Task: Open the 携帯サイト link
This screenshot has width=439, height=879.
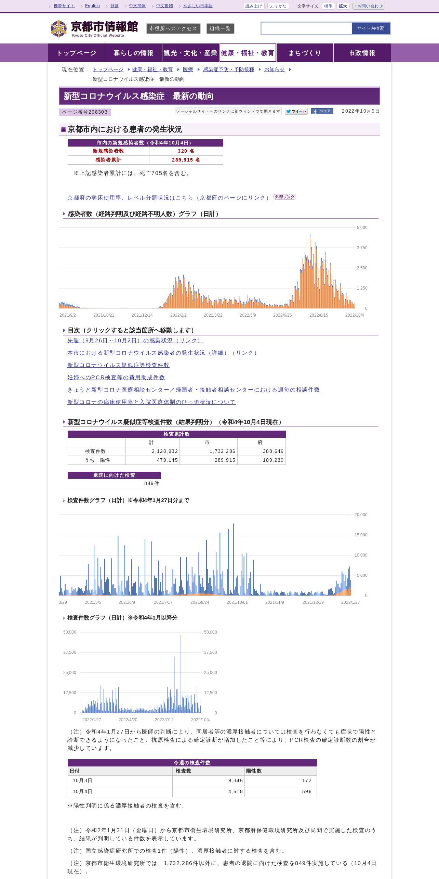Action: tap(64, 6)
